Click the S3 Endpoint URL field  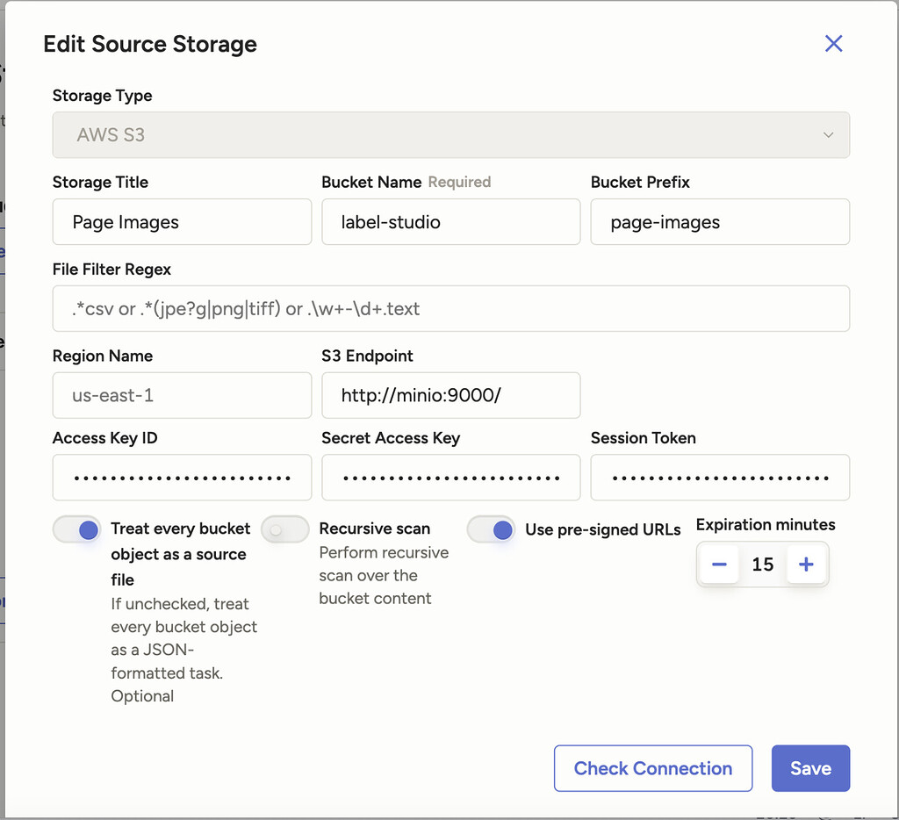(x=450, y=395)
